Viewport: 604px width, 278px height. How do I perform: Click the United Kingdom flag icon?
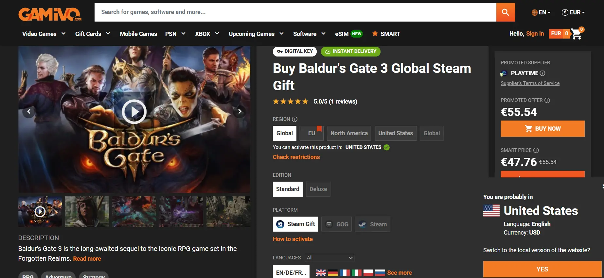tap(321, 273)
